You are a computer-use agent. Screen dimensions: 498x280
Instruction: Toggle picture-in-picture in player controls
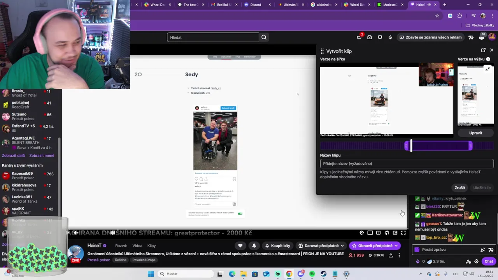[395, 233]
